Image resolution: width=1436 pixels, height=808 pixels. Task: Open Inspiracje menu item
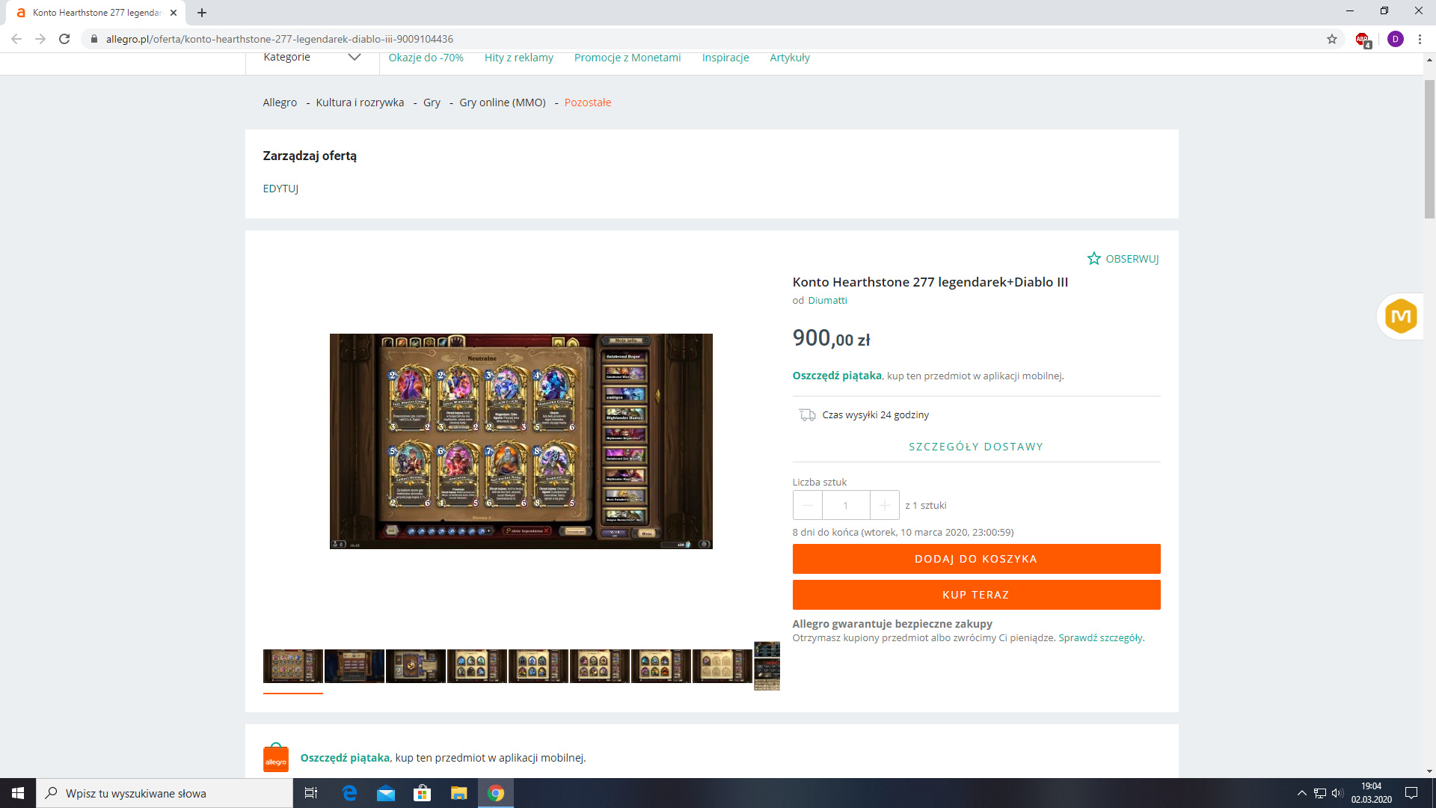(x=725, y=58)
